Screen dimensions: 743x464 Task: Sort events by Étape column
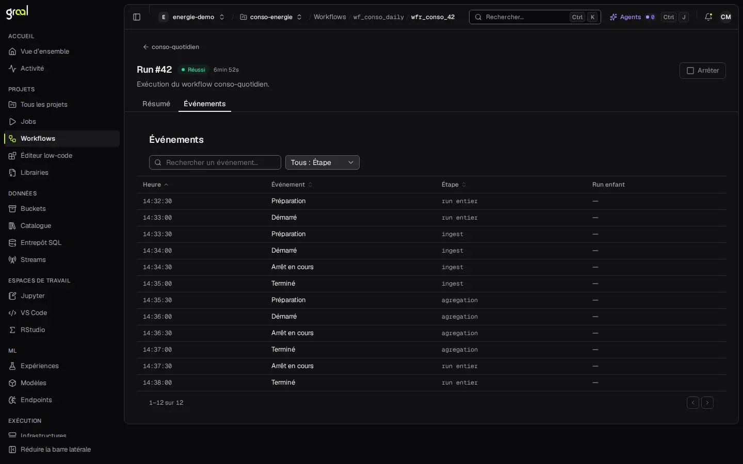[454, 185]
